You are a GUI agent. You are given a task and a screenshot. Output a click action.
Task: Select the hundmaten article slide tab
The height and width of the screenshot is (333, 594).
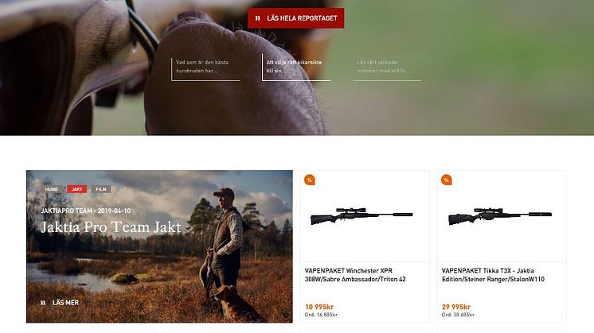tap(205, 69)
